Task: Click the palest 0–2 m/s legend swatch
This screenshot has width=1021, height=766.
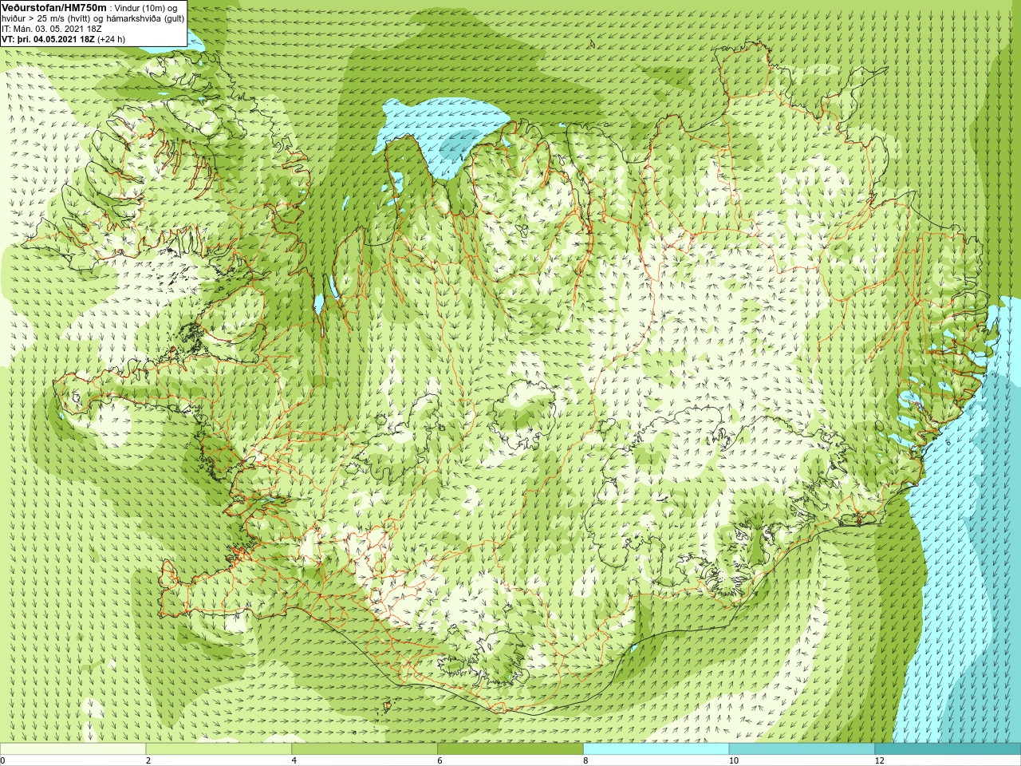Action: click(x=73, y=749)
